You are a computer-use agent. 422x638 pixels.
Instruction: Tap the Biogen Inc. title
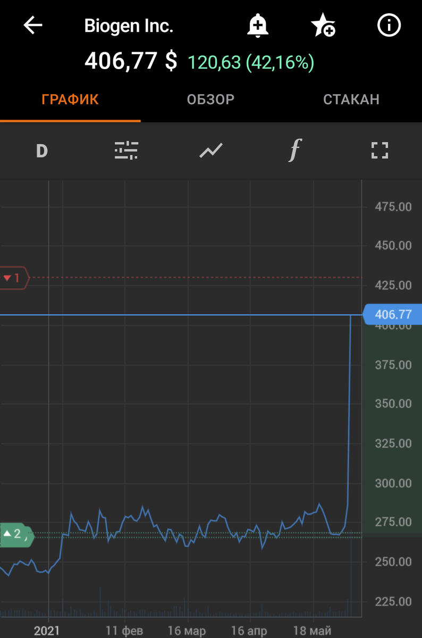coord(129,26)
